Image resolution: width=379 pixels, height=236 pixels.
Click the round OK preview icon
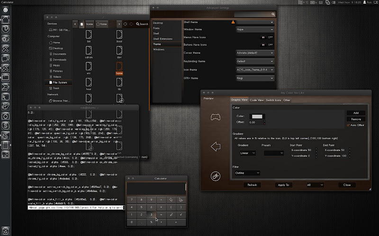[216, 176]
